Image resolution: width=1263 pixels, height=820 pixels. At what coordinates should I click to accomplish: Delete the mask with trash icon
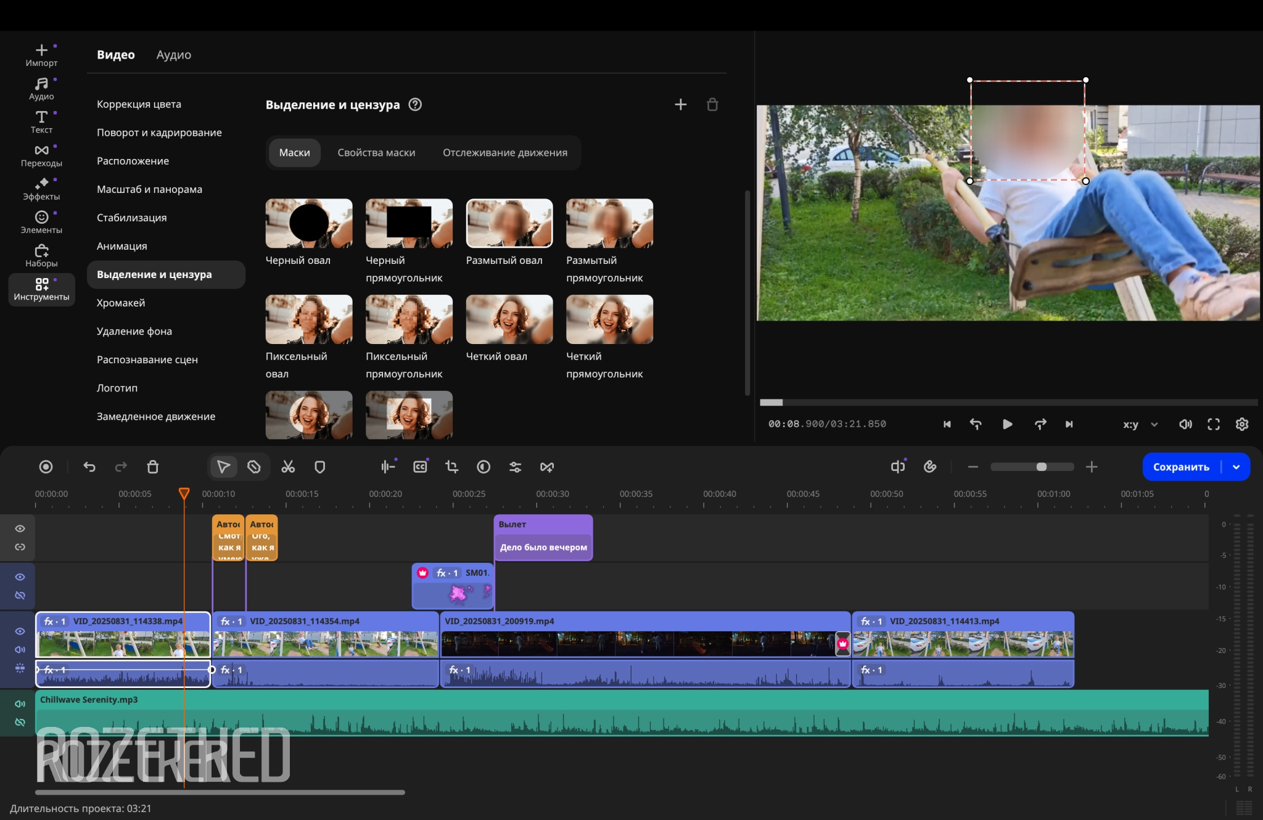[x=712, y=104]
